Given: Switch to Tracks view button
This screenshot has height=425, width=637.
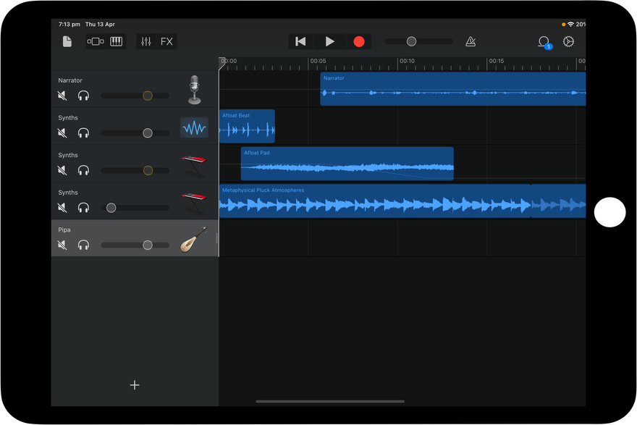Looking at the screenshot, I should [96, 41].
